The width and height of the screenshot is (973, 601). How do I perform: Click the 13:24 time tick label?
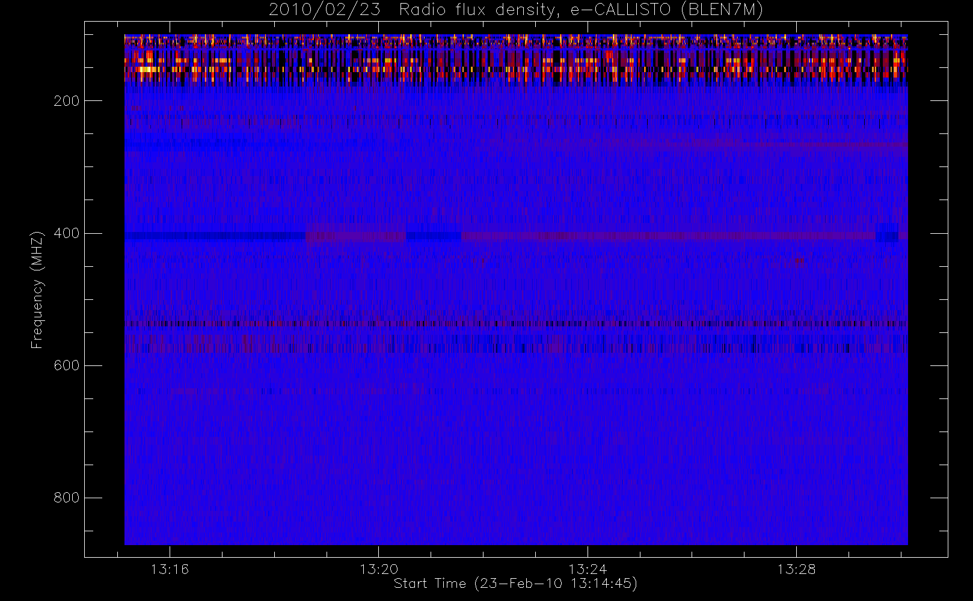(x=588, y=569)
